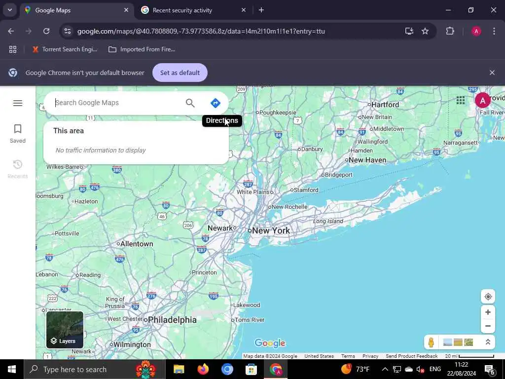The height and width of the screenshot is (379, 505).
Task: Click Send Product Feedback link
Action: click(412, 356)
